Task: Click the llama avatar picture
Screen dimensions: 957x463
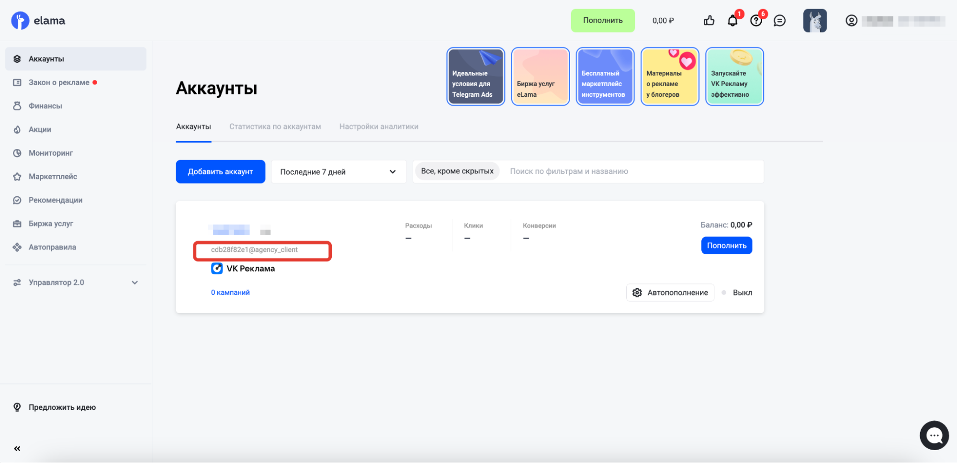Action: [815, 21]
